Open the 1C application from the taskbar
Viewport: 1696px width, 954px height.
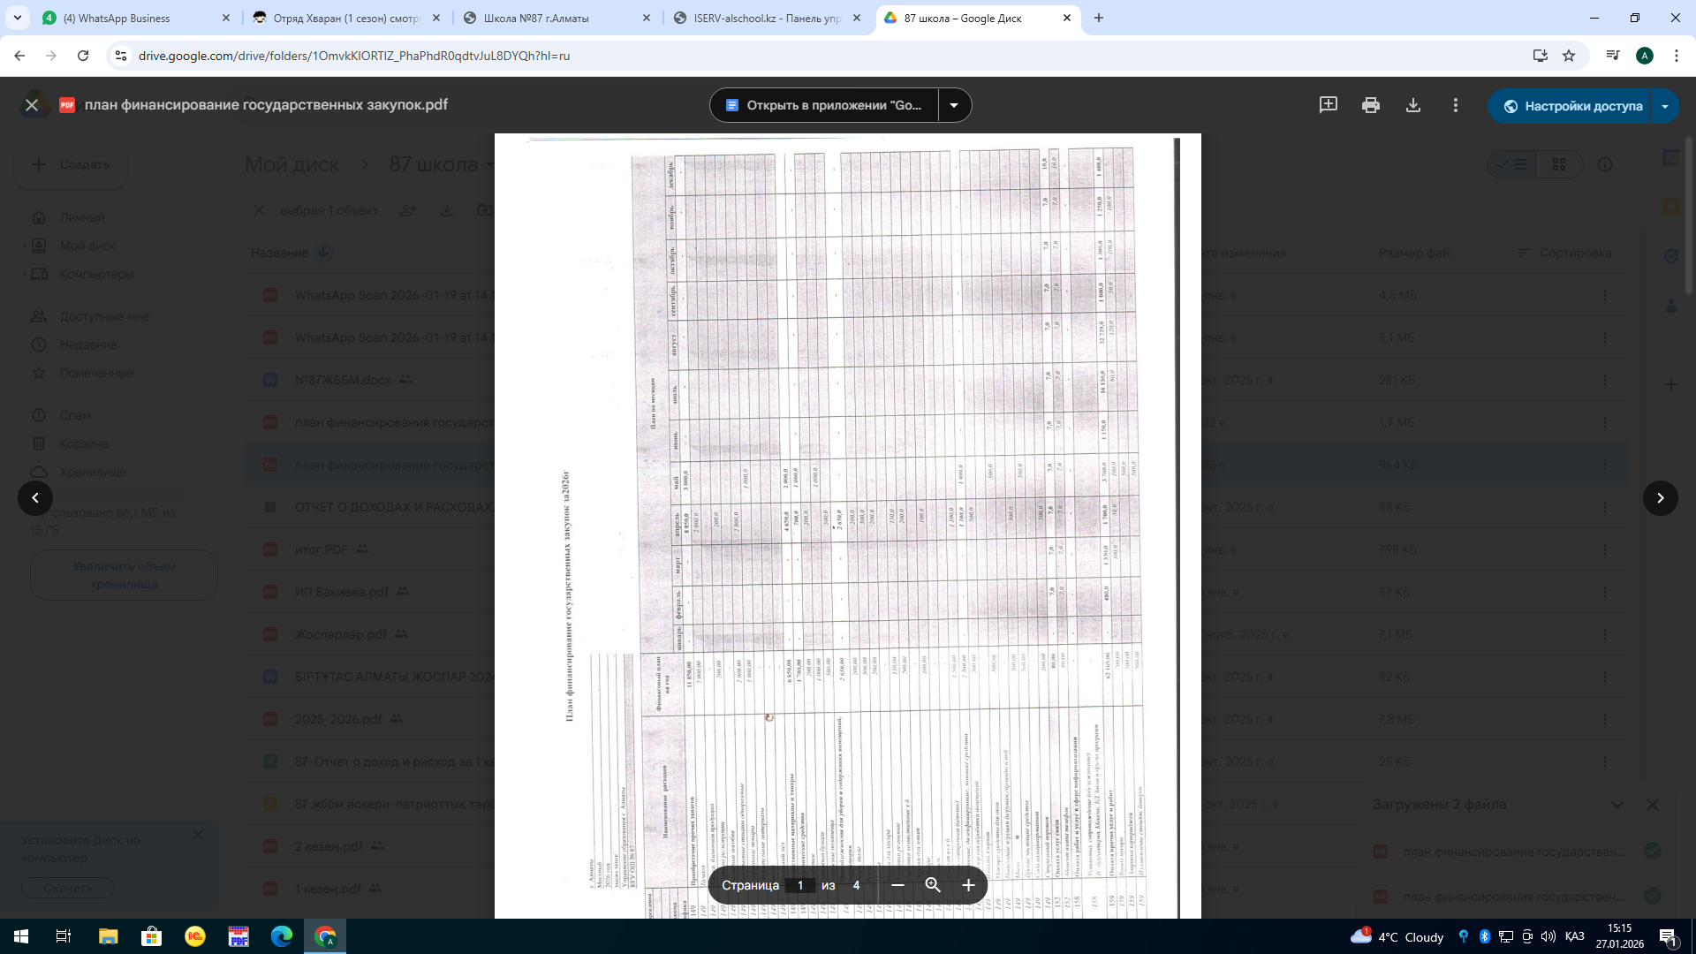coord(194,936)
